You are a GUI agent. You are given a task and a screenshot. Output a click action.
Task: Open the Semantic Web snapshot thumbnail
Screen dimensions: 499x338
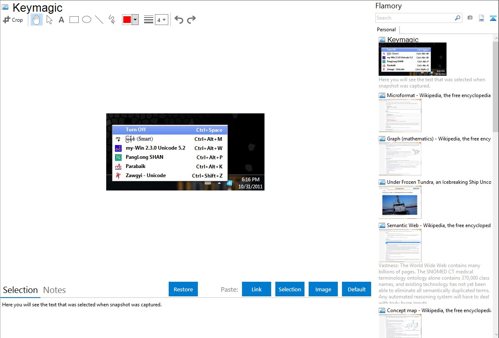[400, 245]
